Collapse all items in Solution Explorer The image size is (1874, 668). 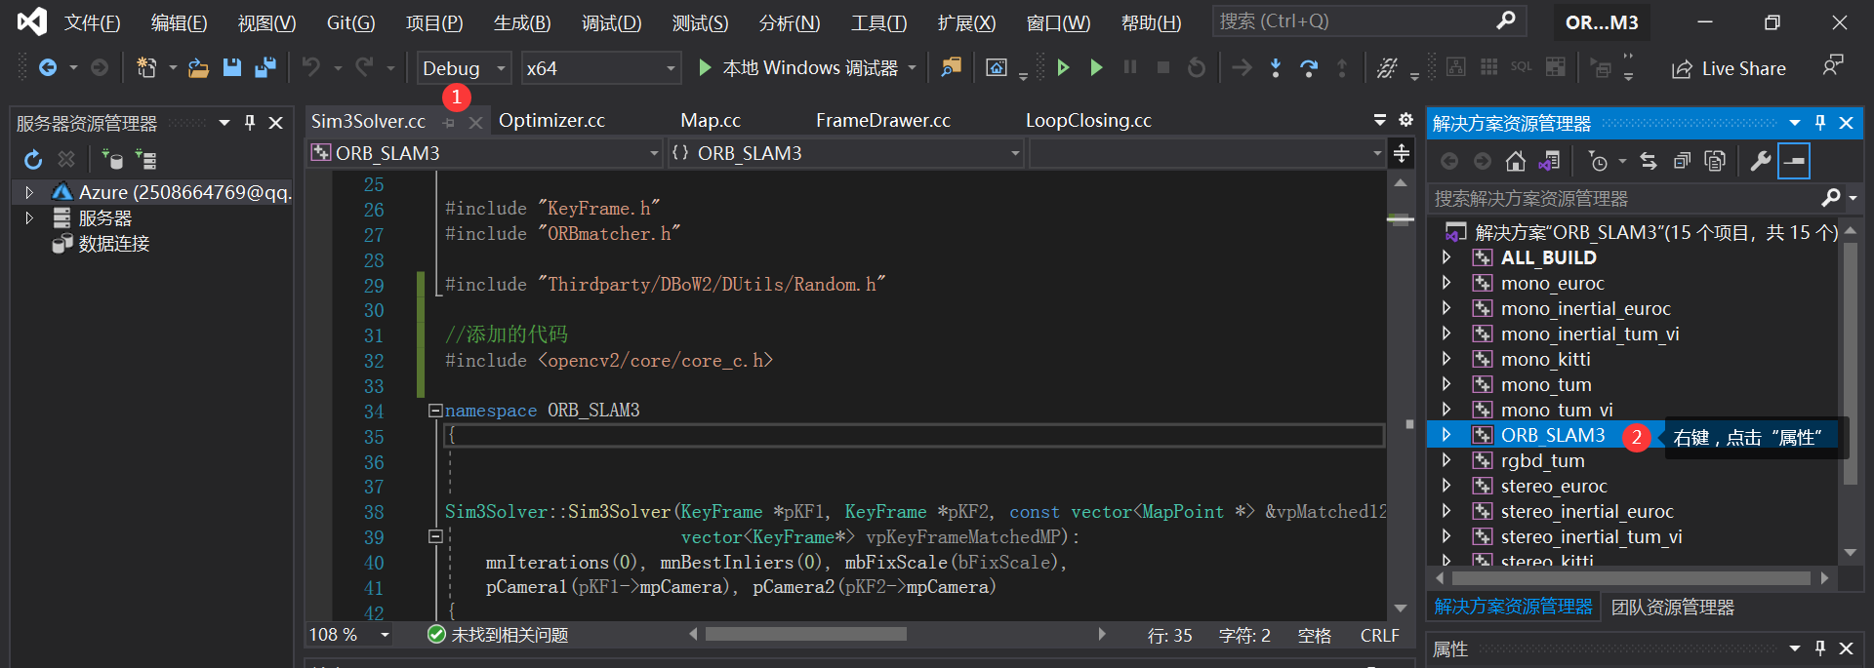(x=1681, y=161)
